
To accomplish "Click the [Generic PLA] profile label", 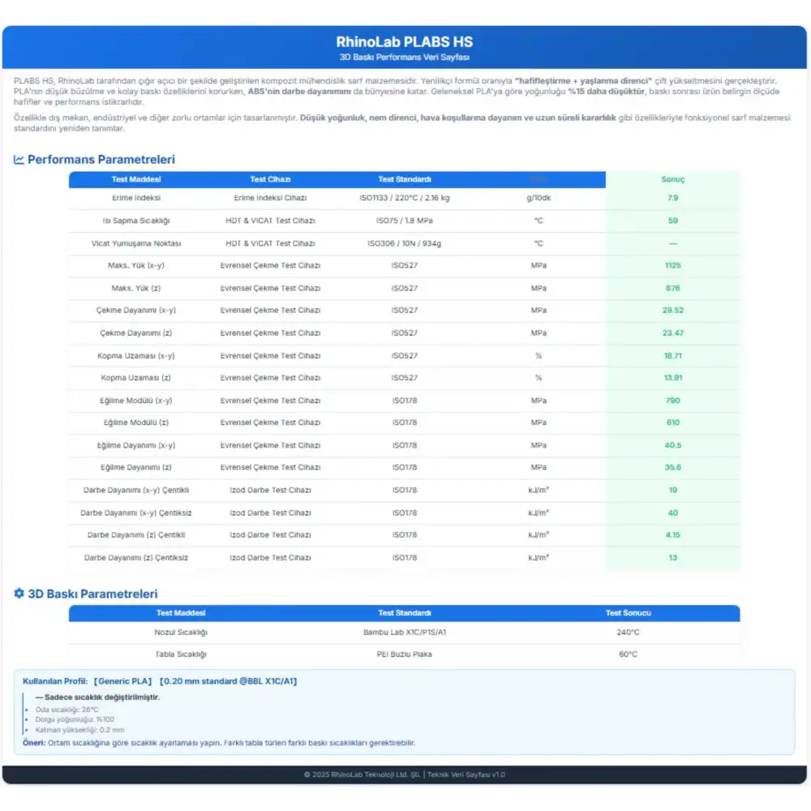I will [x=122, y=681].
